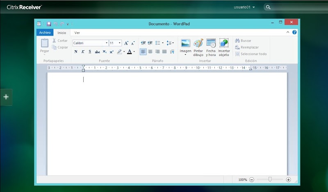Image resolution: width=328 pixels, height=192 pixels.
Task: Click the WordPad application icon in title bar
Action: pos(39,24)
